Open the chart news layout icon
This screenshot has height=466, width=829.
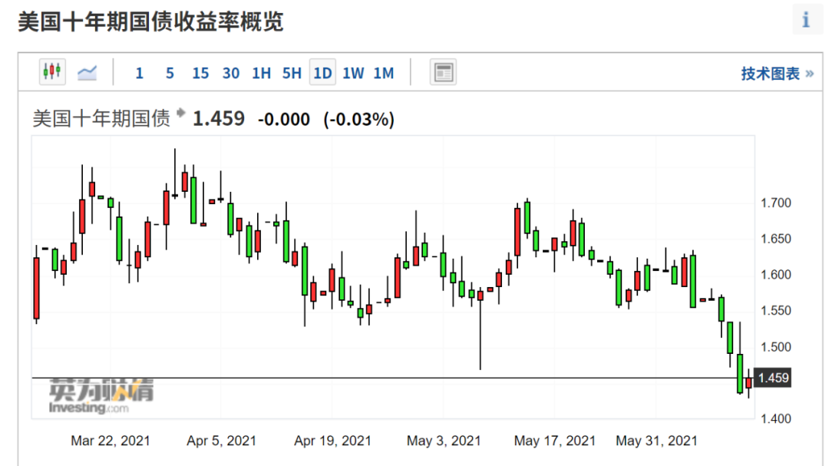tap(443, 72)
